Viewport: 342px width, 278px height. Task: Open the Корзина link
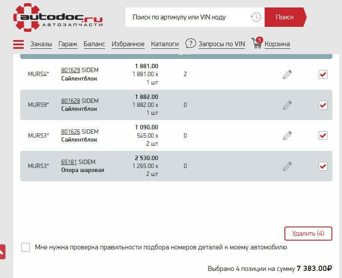tap(277, 44)
